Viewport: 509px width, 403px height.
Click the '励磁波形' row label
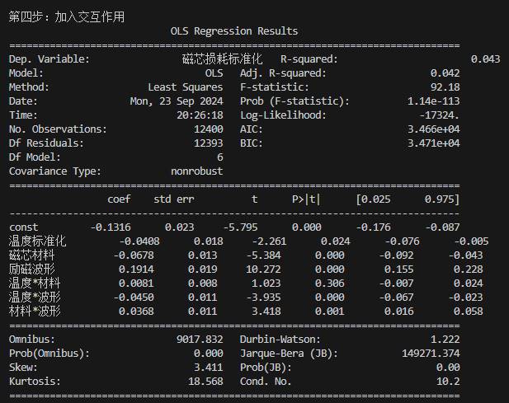31,269
